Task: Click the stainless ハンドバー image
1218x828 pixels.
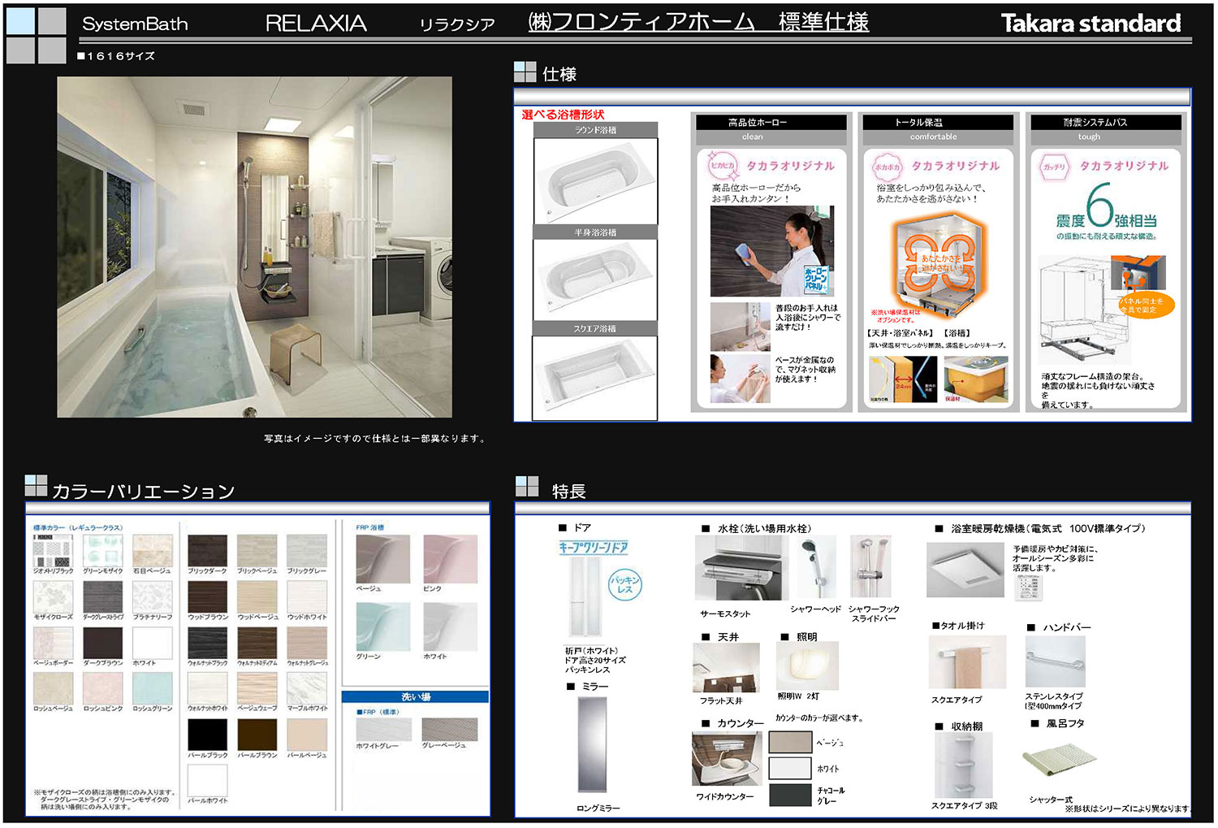Action: (1055, 662)
